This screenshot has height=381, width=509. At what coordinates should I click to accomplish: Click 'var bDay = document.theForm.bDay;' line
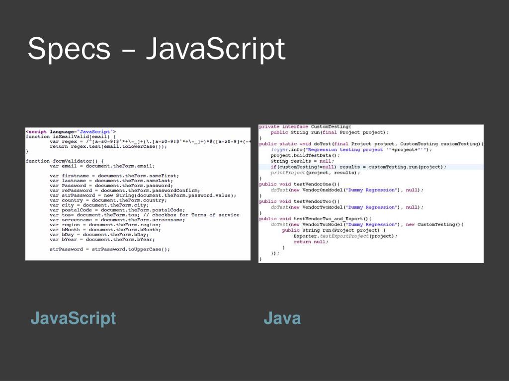click(99, 235)
